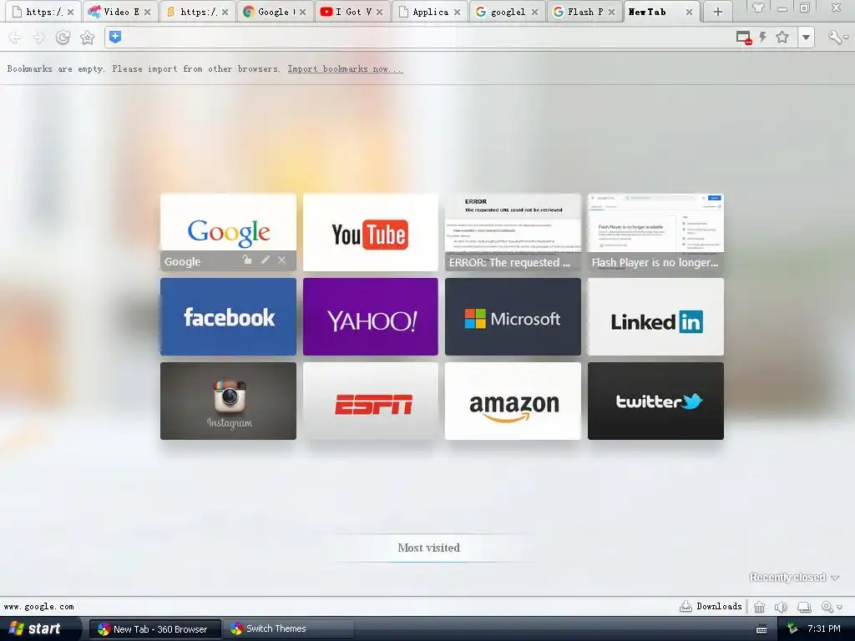Open the ERROR: The requested tile
The image size is (855, 641).
point(513,232)
